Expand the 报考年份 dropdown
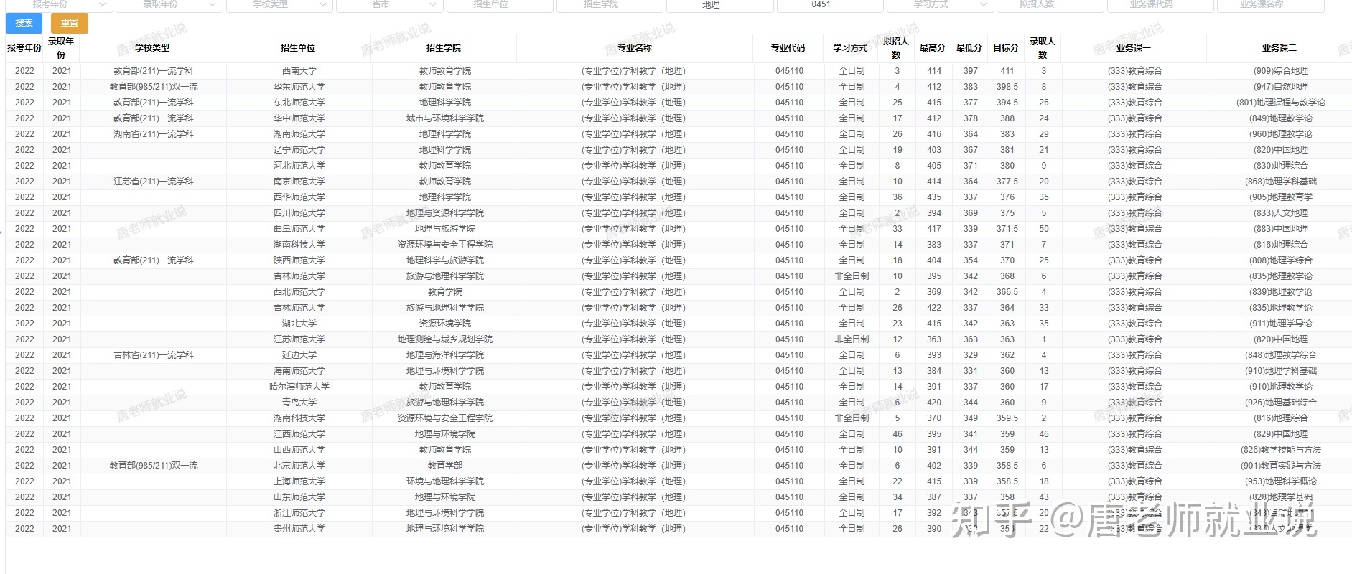This screenshot has width=1352, height=574. click(x=59, y=5)
